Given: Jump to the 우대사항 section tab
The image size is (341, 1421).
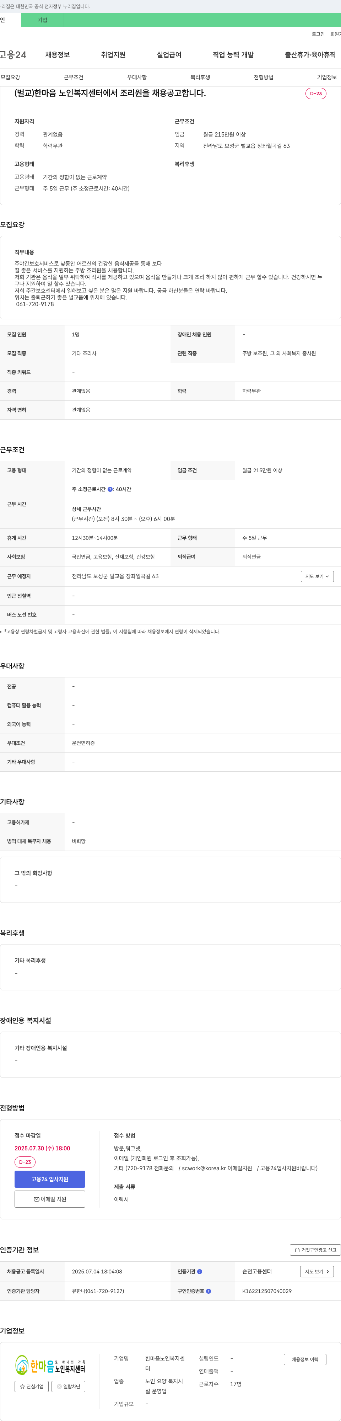Looking at the screenshot, I should tap(137, 77).
